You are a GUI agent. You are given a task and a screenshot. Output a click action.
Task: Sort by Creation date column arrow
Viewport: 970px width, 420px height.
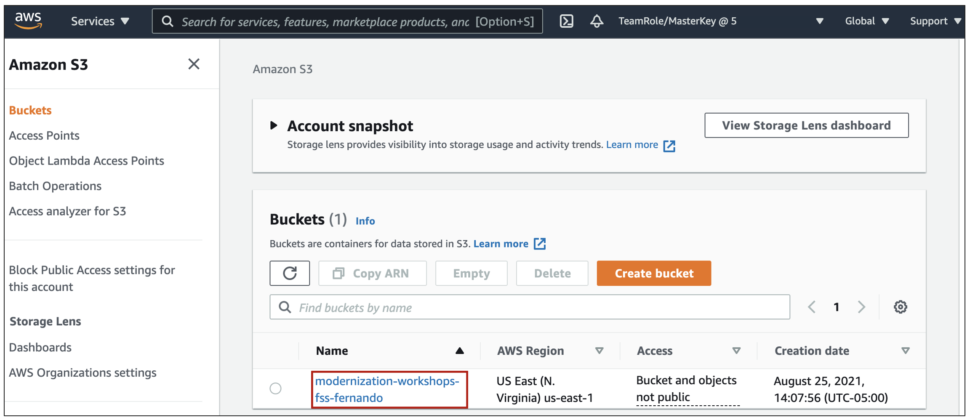[905, 351]
